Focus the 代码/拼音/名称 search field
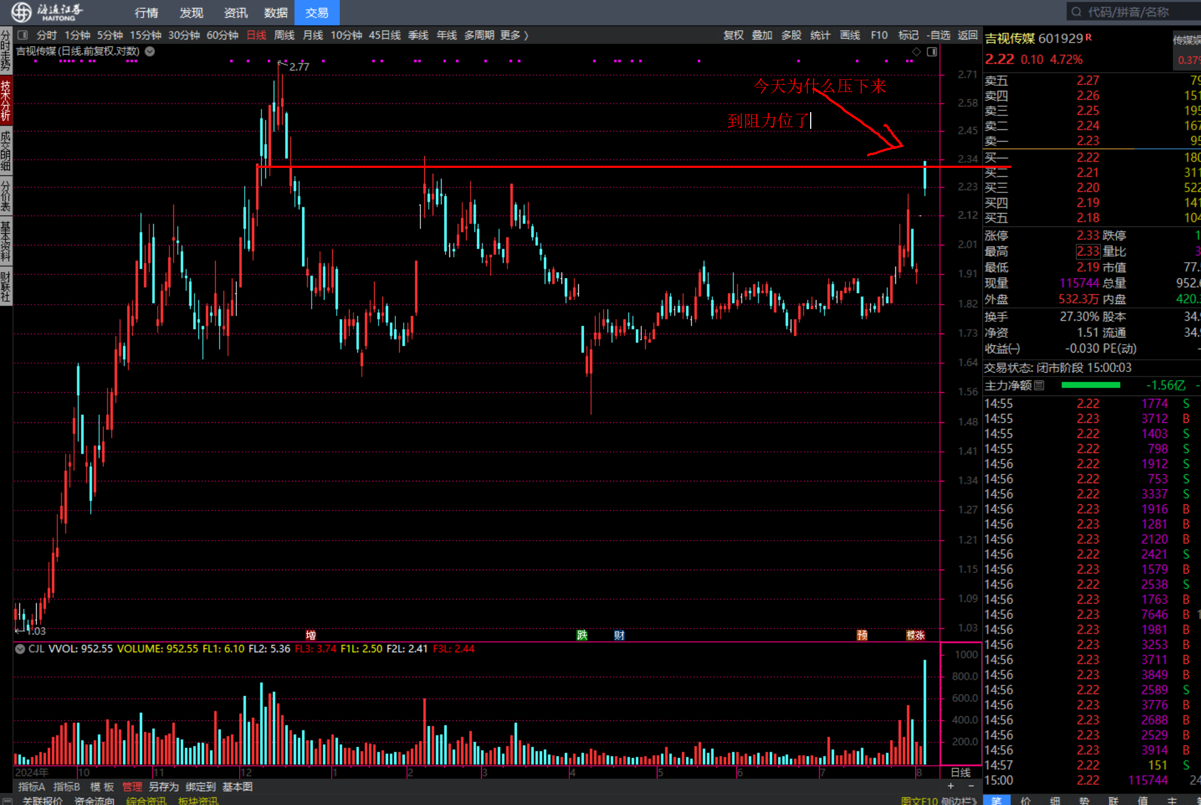The height and width of the screenshot is (805, 1201). point(1134,12)
